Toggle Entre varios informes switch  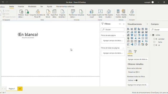(x=138, y=72)
